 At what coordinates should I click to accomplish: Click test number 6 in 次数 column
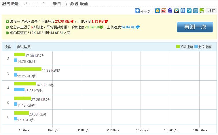click(8, 117)
